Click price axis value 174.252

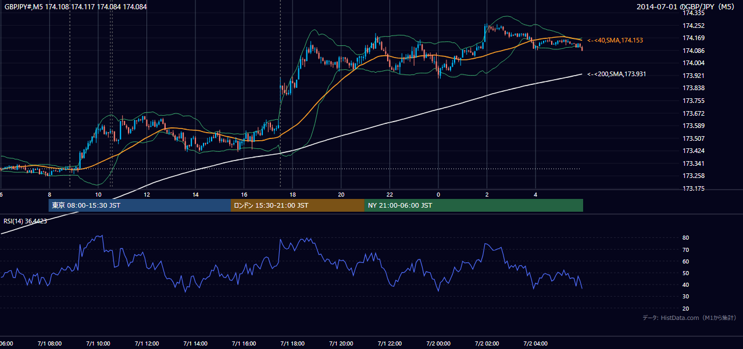pyautogui.click(x=694, y=26)
